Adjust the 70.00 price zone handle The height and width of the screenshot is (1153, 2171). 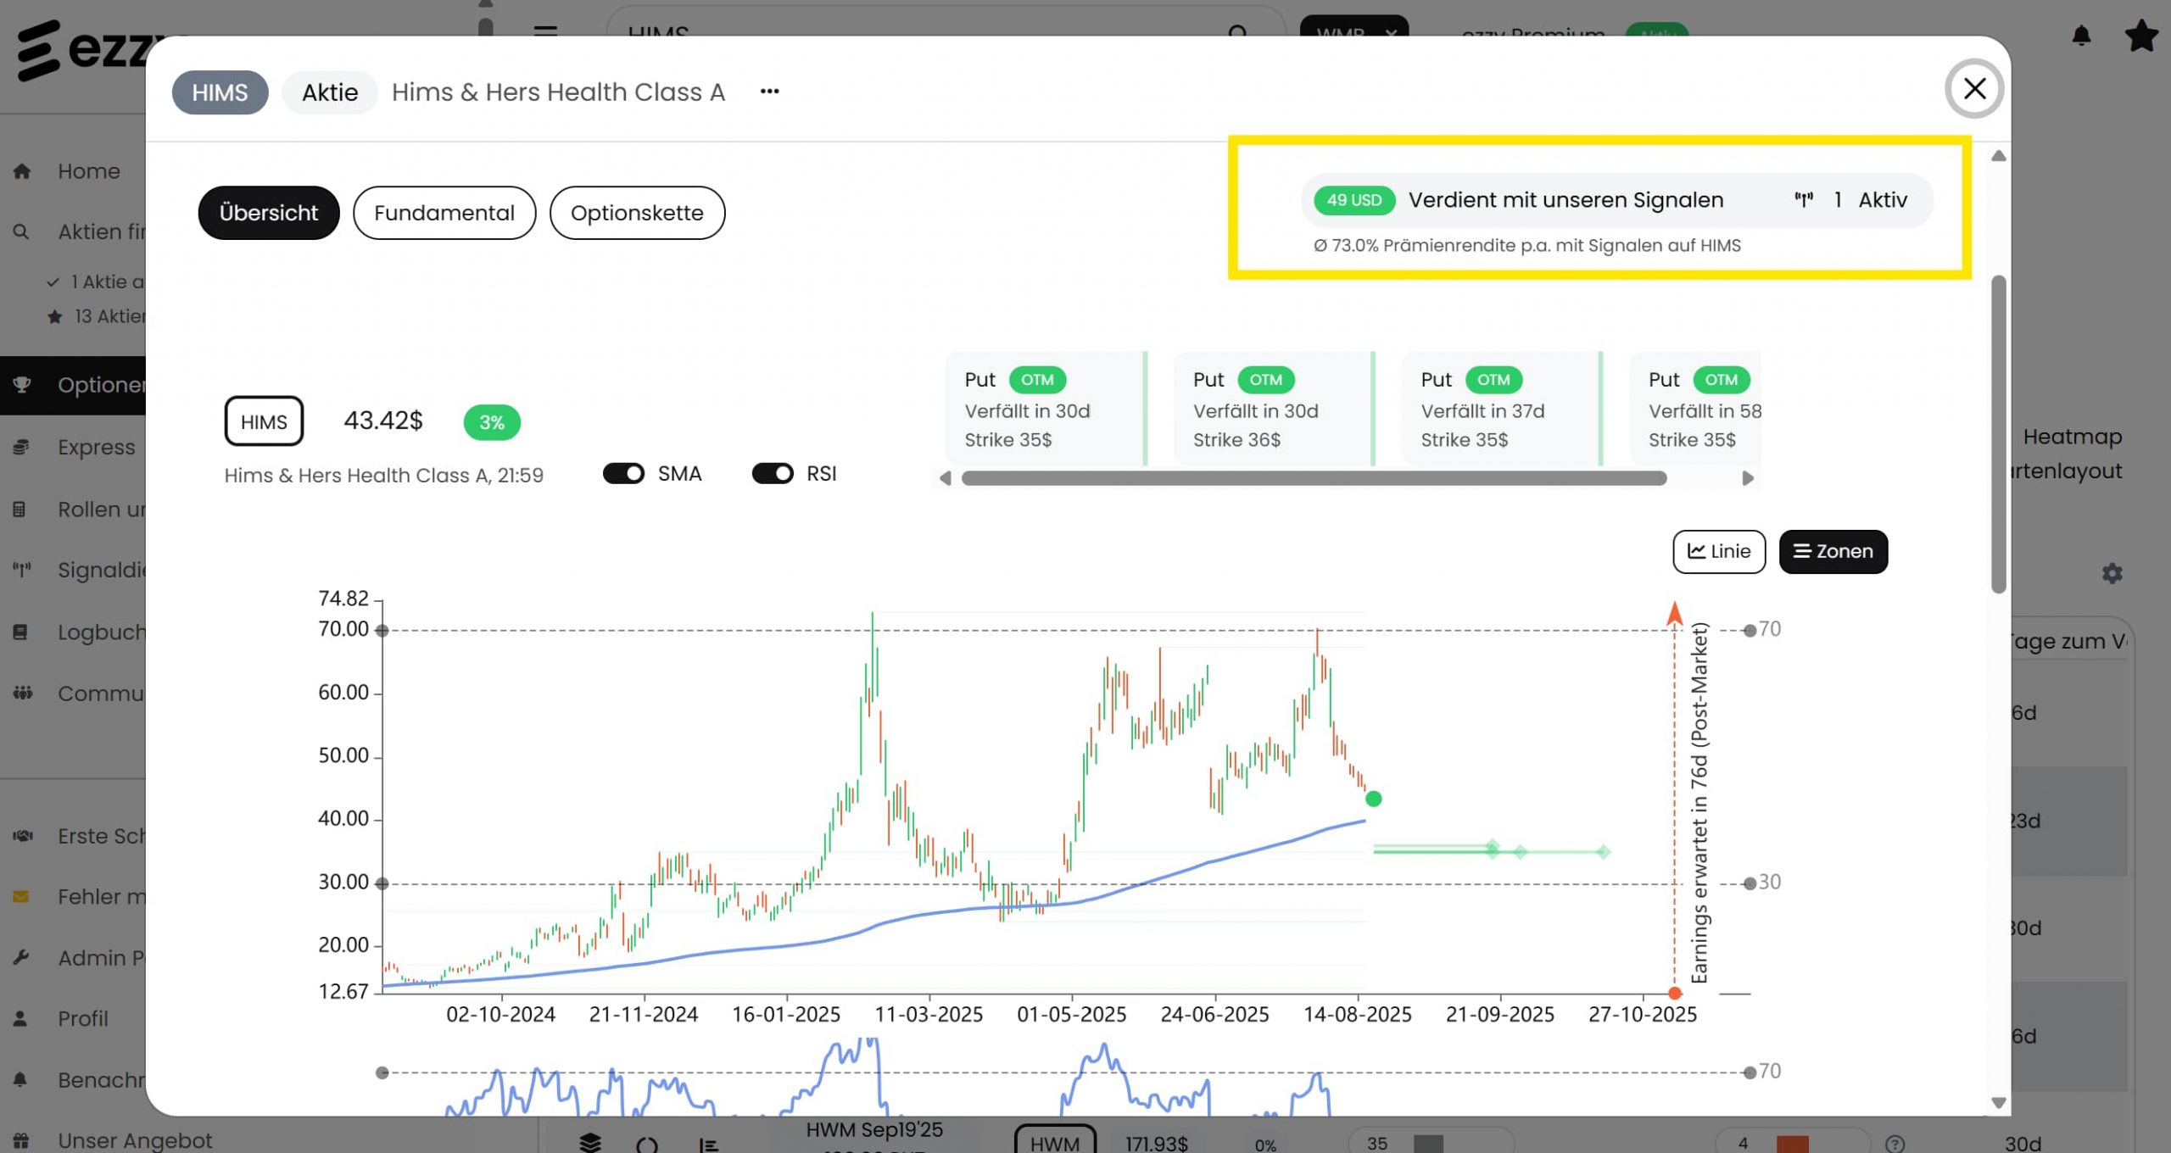[x=382, y=630]
